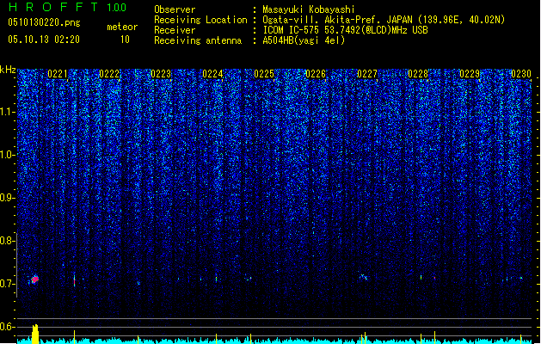541x344 pixels.
Task: Click the 0222 time marker
Action: point(109,74)
